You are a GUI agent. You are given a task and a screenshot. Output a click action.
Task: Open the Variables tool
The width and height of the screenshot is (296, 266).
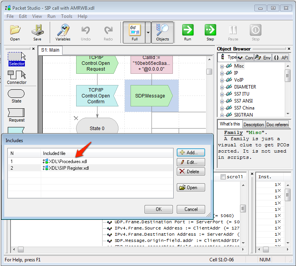(x=63, y=32)
